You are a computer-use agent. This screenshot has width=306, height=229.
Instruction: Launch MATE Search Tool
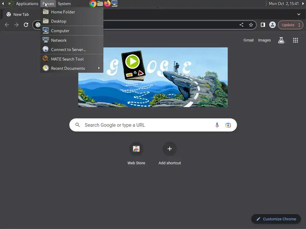coord(72,59)
